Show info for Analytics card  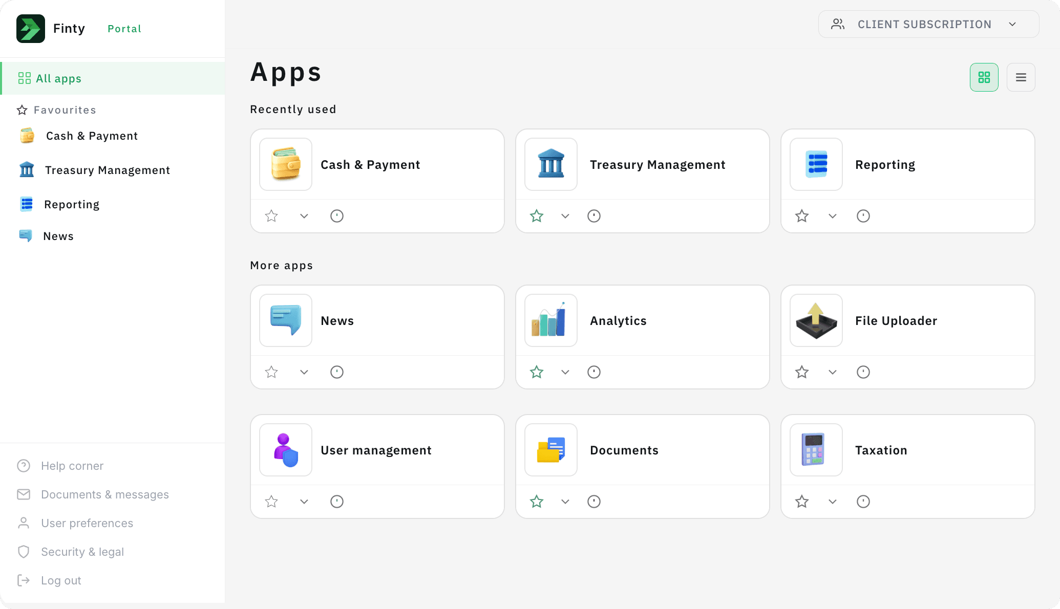click(x=594, y=372)
